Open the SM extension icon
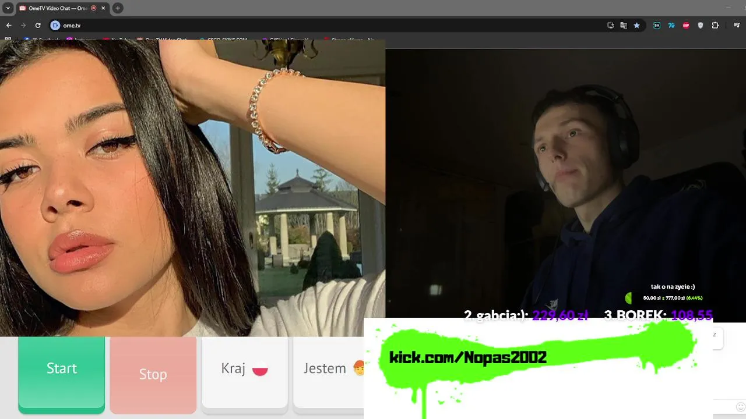 pos(657,26)
